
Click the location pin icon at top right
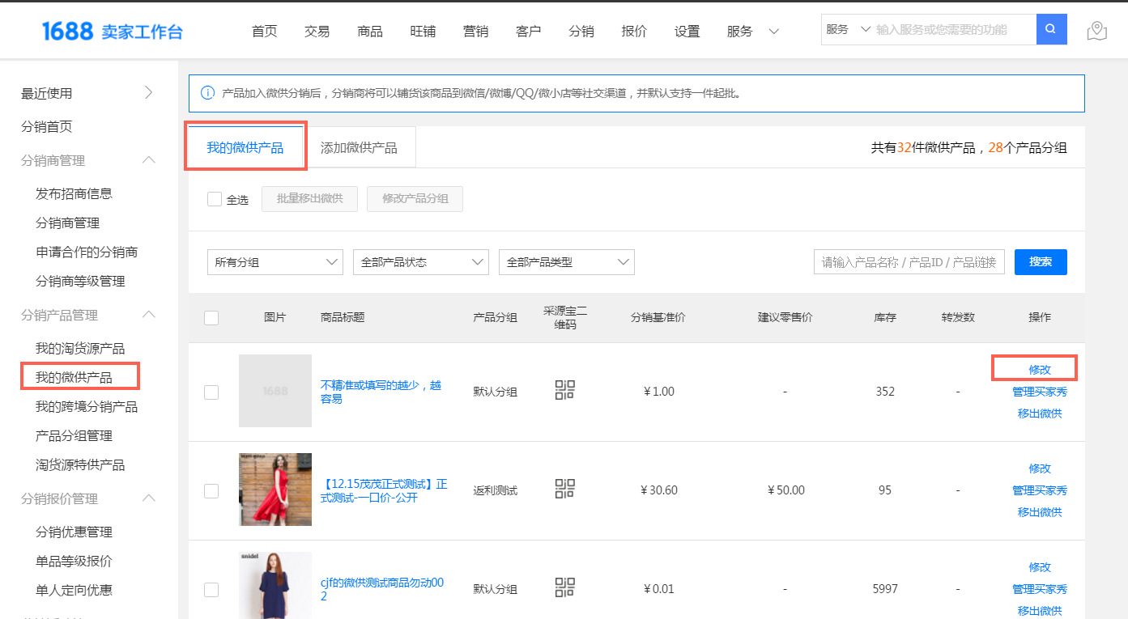point(1096,31)
